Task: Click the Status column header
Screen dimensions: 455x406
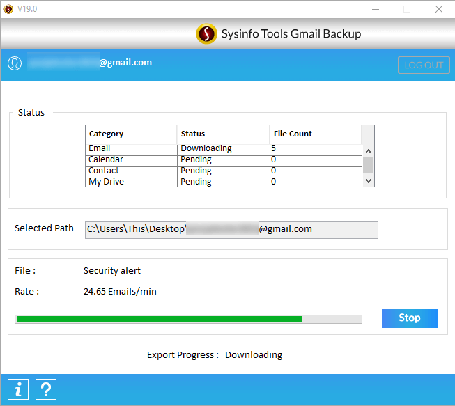Action: click(223, 134)
